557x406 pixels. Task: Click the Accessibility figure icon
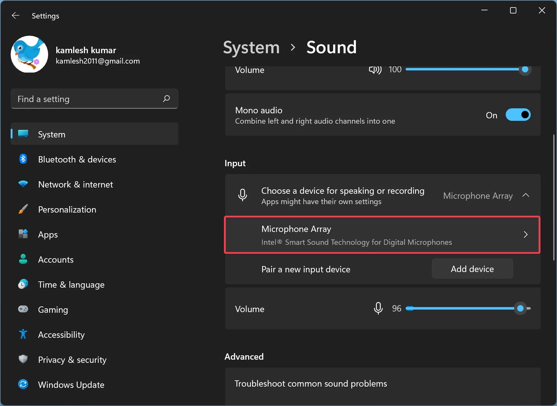(x=23, y=334)
